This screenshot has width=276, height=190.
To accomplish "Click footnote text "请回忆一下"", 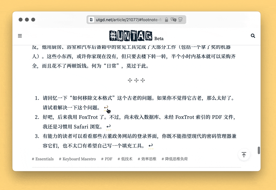I will [x=55, y=98].
